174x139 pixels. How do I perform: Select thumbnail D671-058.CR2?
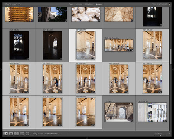pos(85,45)
